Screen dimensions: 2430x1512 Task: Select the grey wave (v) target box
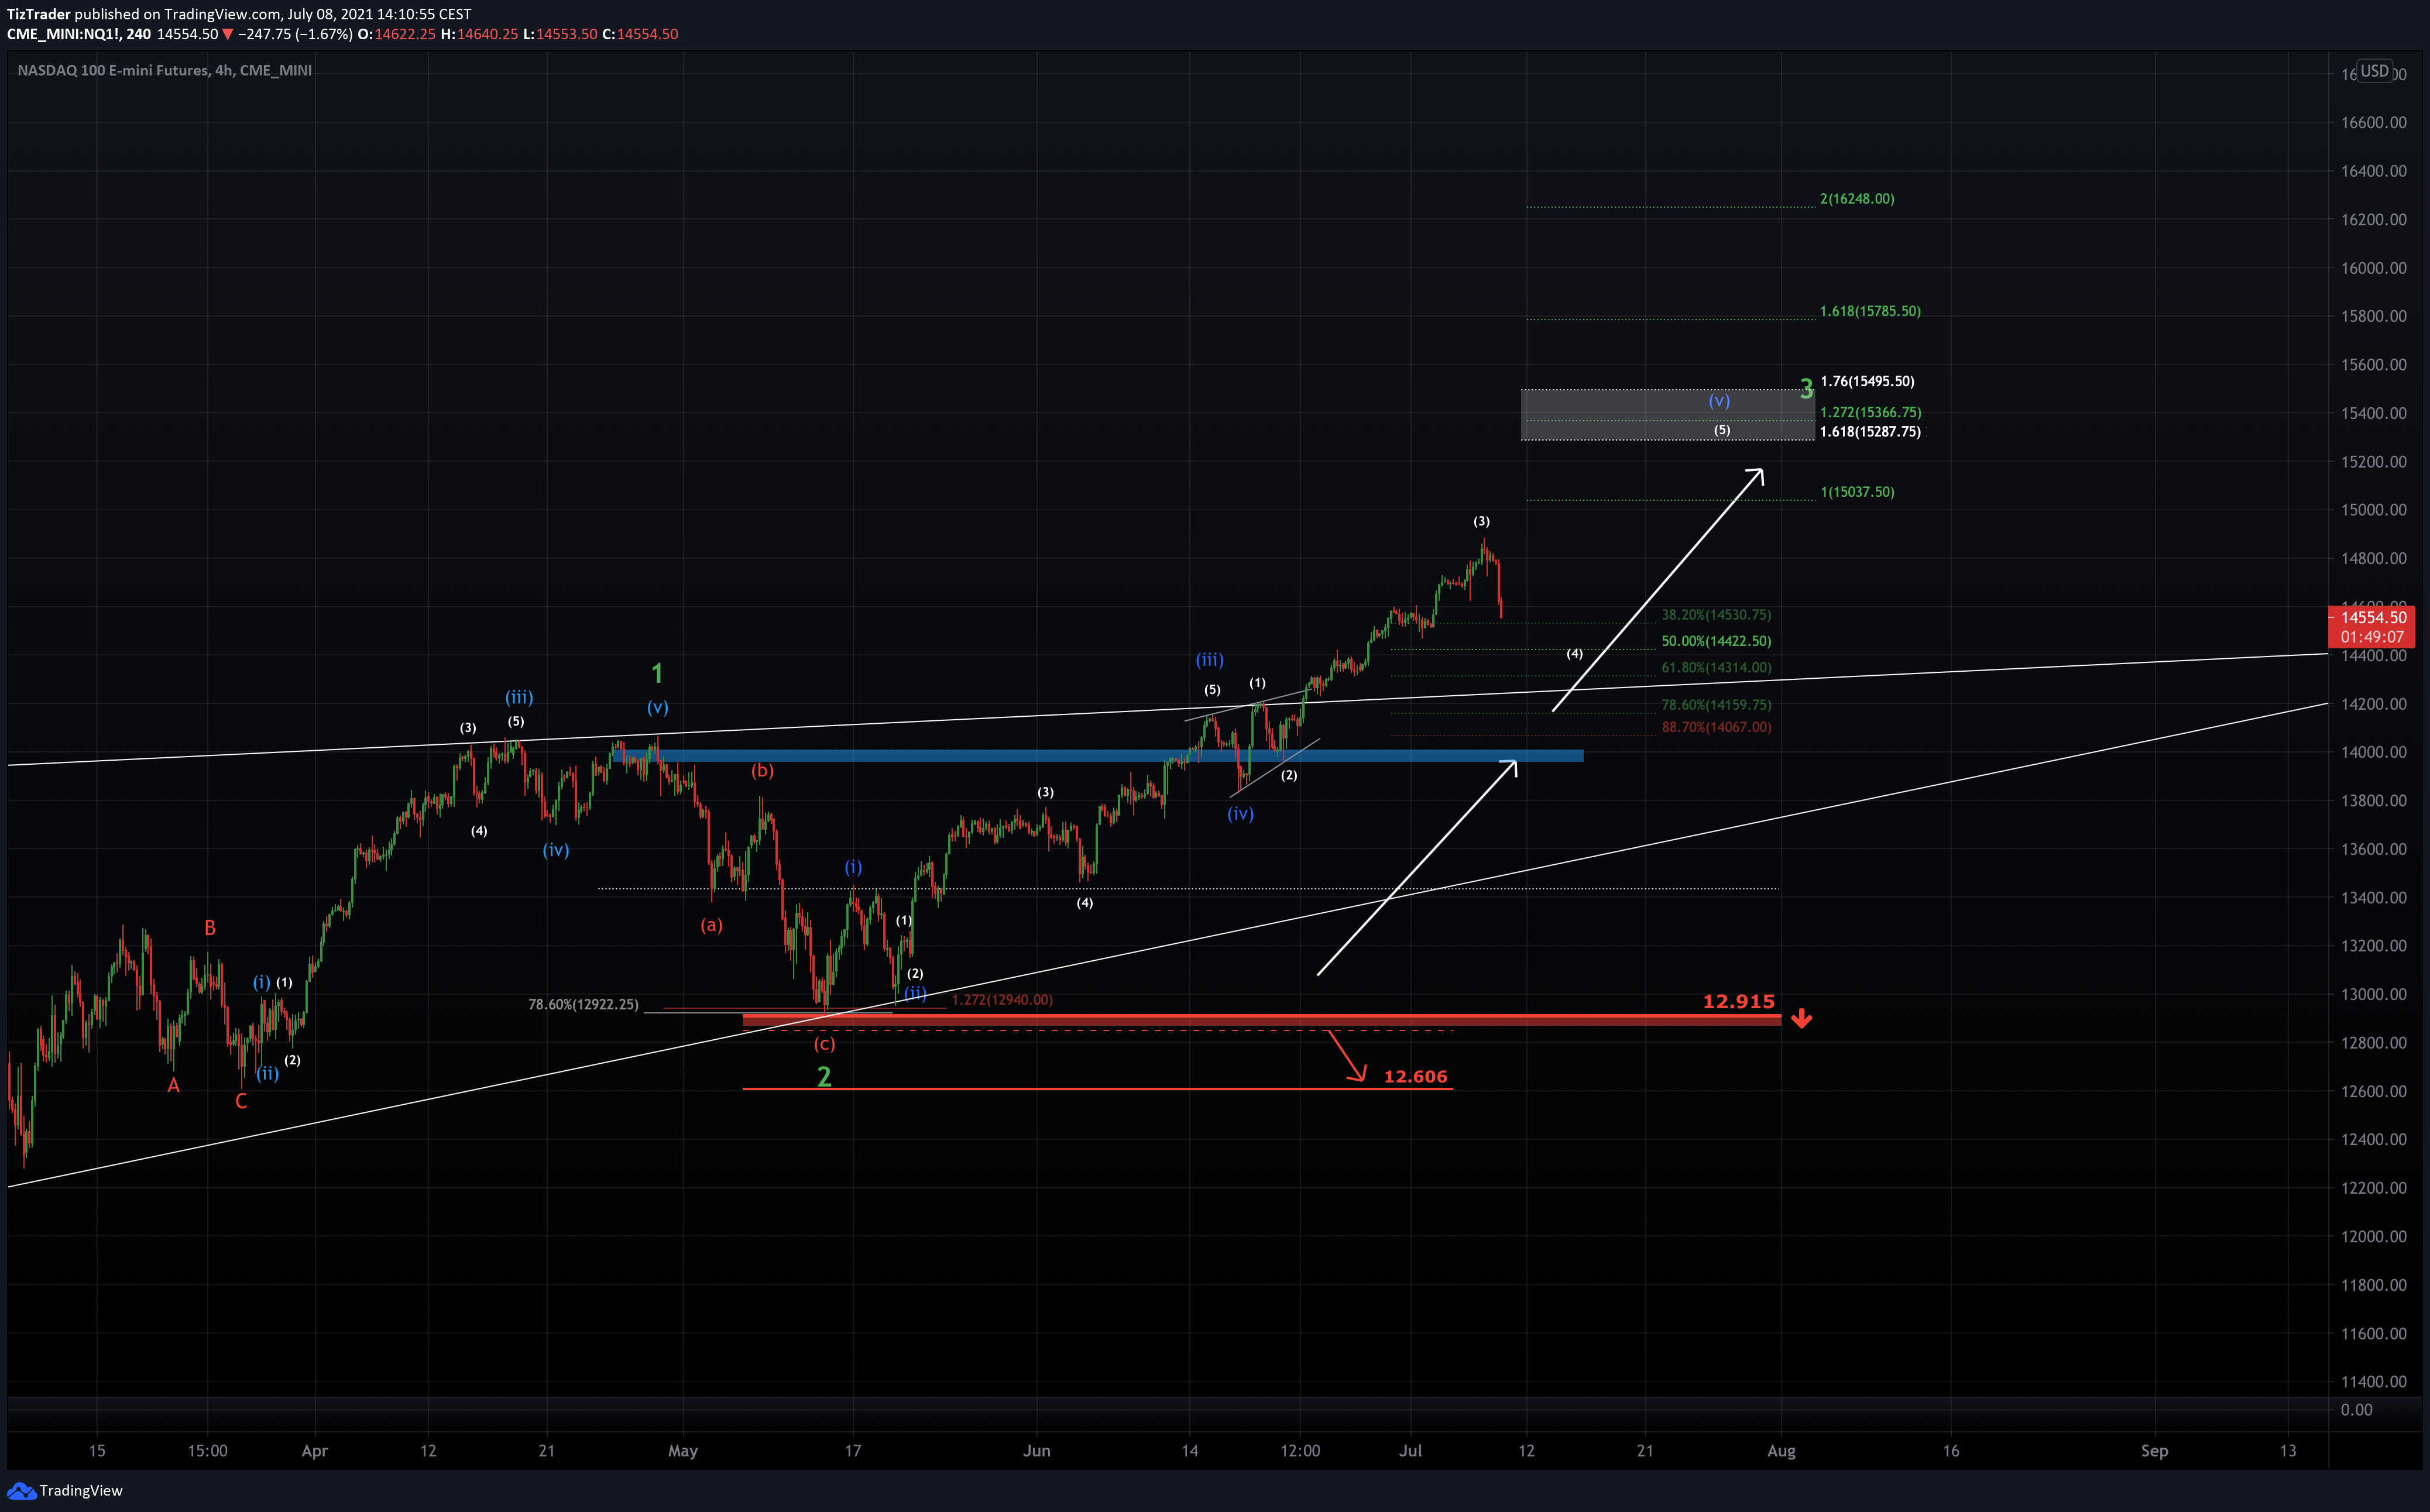(x=1667, y=415)
